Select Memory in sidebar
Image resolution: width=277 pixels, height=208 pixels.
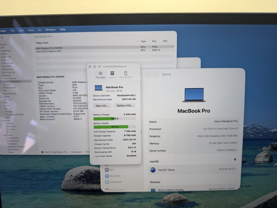click(7, 85)
